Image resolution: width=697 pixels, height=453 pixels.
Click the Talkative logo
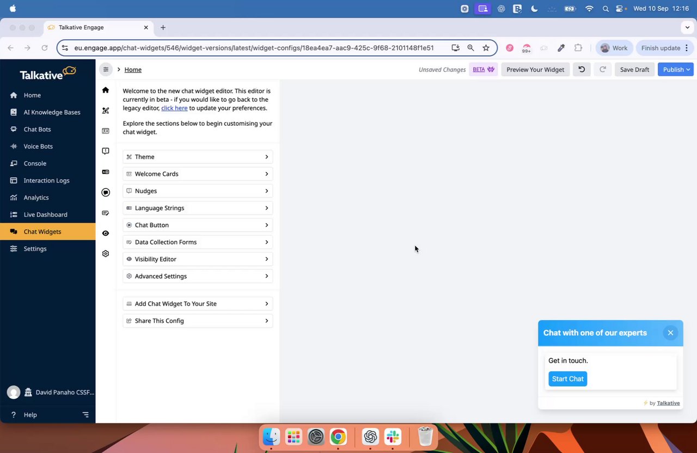tap(48, 73)
